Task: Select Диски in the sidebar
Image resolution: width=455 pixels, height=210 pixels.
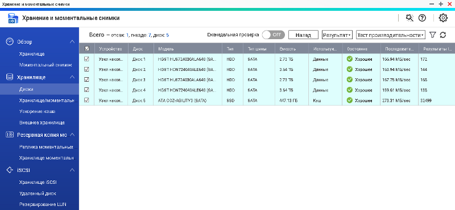Action: click(x=39, y=89)
